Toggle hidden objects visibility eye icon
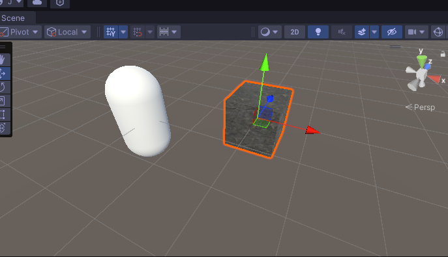The image size is (448, 257). click(392, 32)
